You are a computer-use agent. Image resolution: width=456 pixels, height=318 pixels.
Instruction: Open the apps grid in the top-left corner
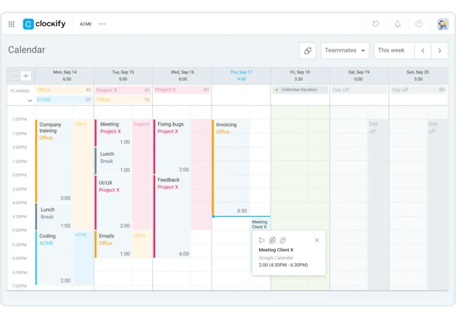(12, 24)
